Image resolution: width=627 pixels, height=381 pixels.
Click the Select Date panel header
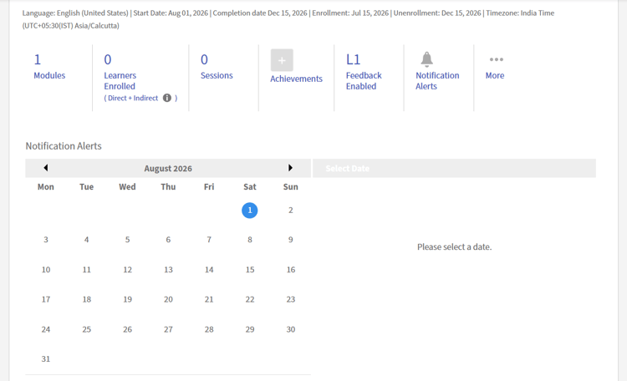[x=454, y=168]
